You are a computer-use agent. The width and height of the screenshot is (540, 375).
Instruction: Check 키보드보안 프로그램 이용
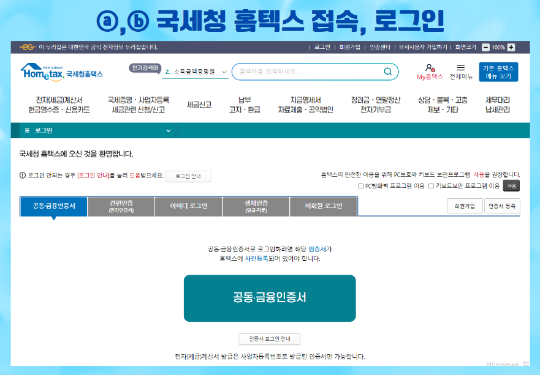tap(430, 186)
